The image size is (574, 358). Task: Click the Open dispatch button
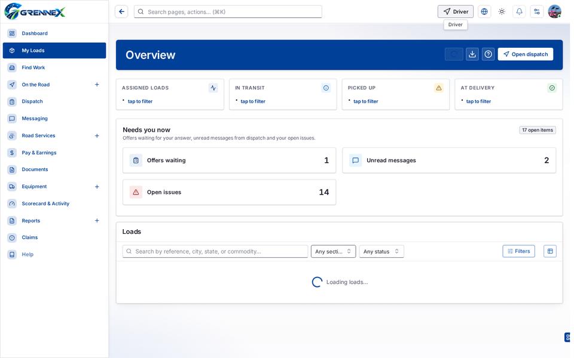tap(526, 54)
